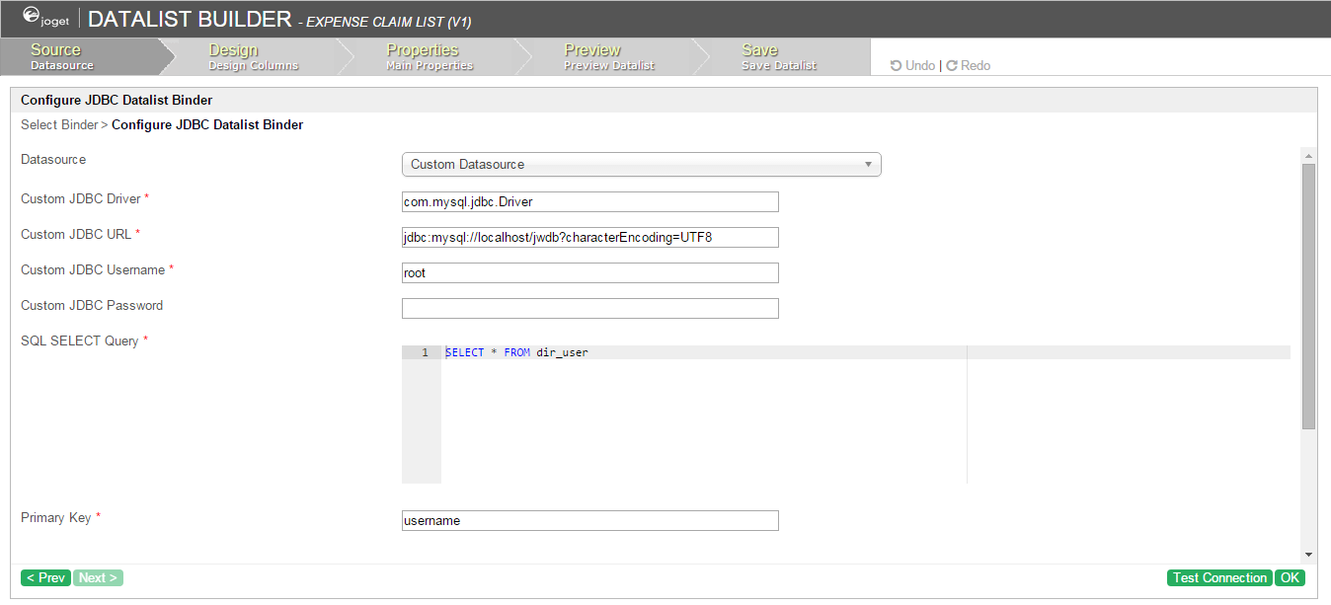1331x605 pixels.
Task: Open the Properties step tab
Action: tap(430, 57)
